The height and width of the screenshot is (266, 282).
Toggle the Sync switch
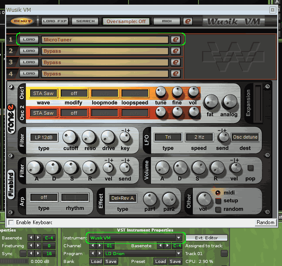tap(23, 254)
